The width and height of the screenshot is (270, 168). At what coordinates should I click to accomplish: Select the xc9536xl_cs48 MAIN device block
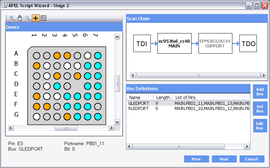[174, 43]
